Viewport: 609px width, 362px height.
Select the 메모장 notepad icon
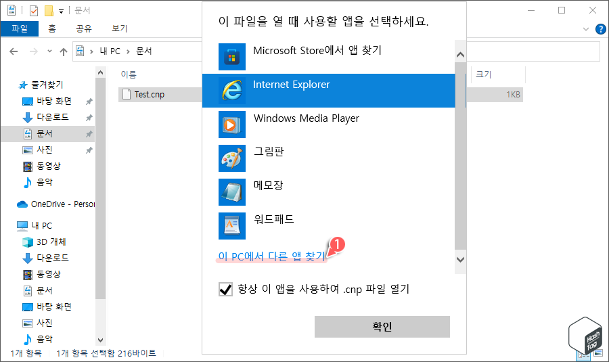tap(232, 192)
